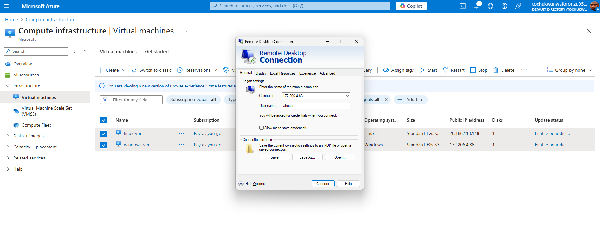Toggle the select-all rows checkbox

(x=104, y=120)
